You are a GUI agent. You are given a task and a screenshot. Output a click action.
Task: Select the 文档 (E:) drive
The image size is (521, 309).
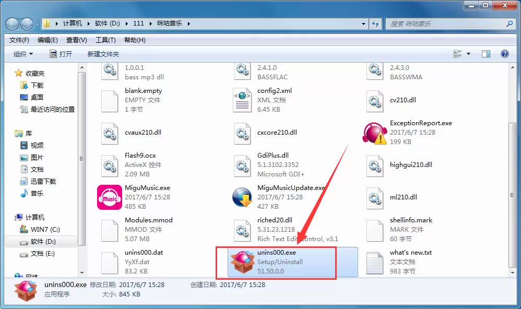[x=42, y=254]
